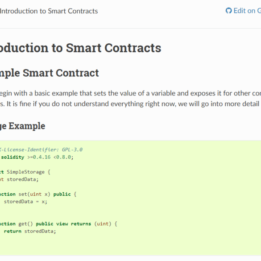Click the view keyword in get function
Image resolution: width=261 pixels, height=261 pixels.
[62, 224]
